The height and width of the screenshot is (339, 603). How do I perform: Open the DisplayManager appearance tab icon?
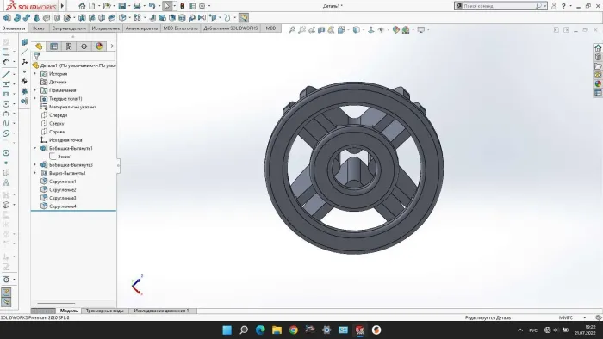[x=99, y=46]
